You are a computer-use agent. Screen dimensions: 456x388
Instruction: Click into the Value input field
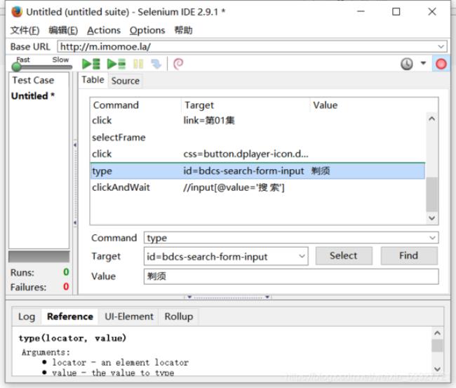[x=291, y=276]
